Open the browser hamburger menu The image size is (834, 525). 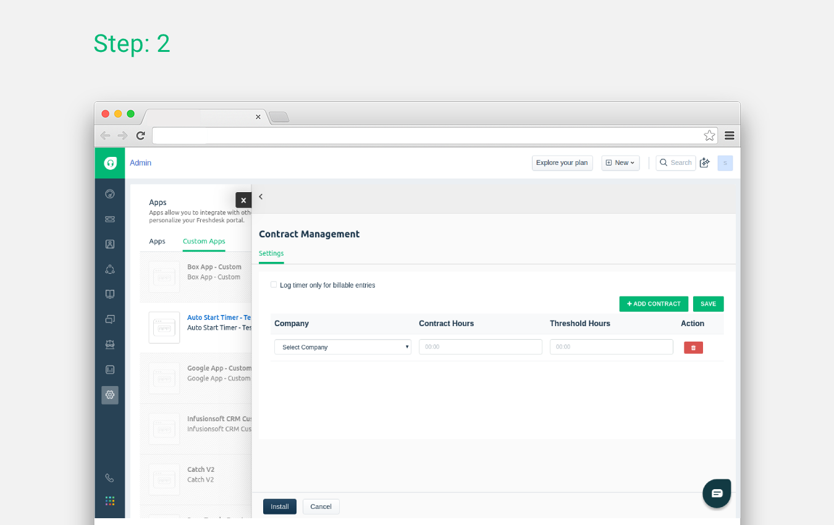coord(730,135)
